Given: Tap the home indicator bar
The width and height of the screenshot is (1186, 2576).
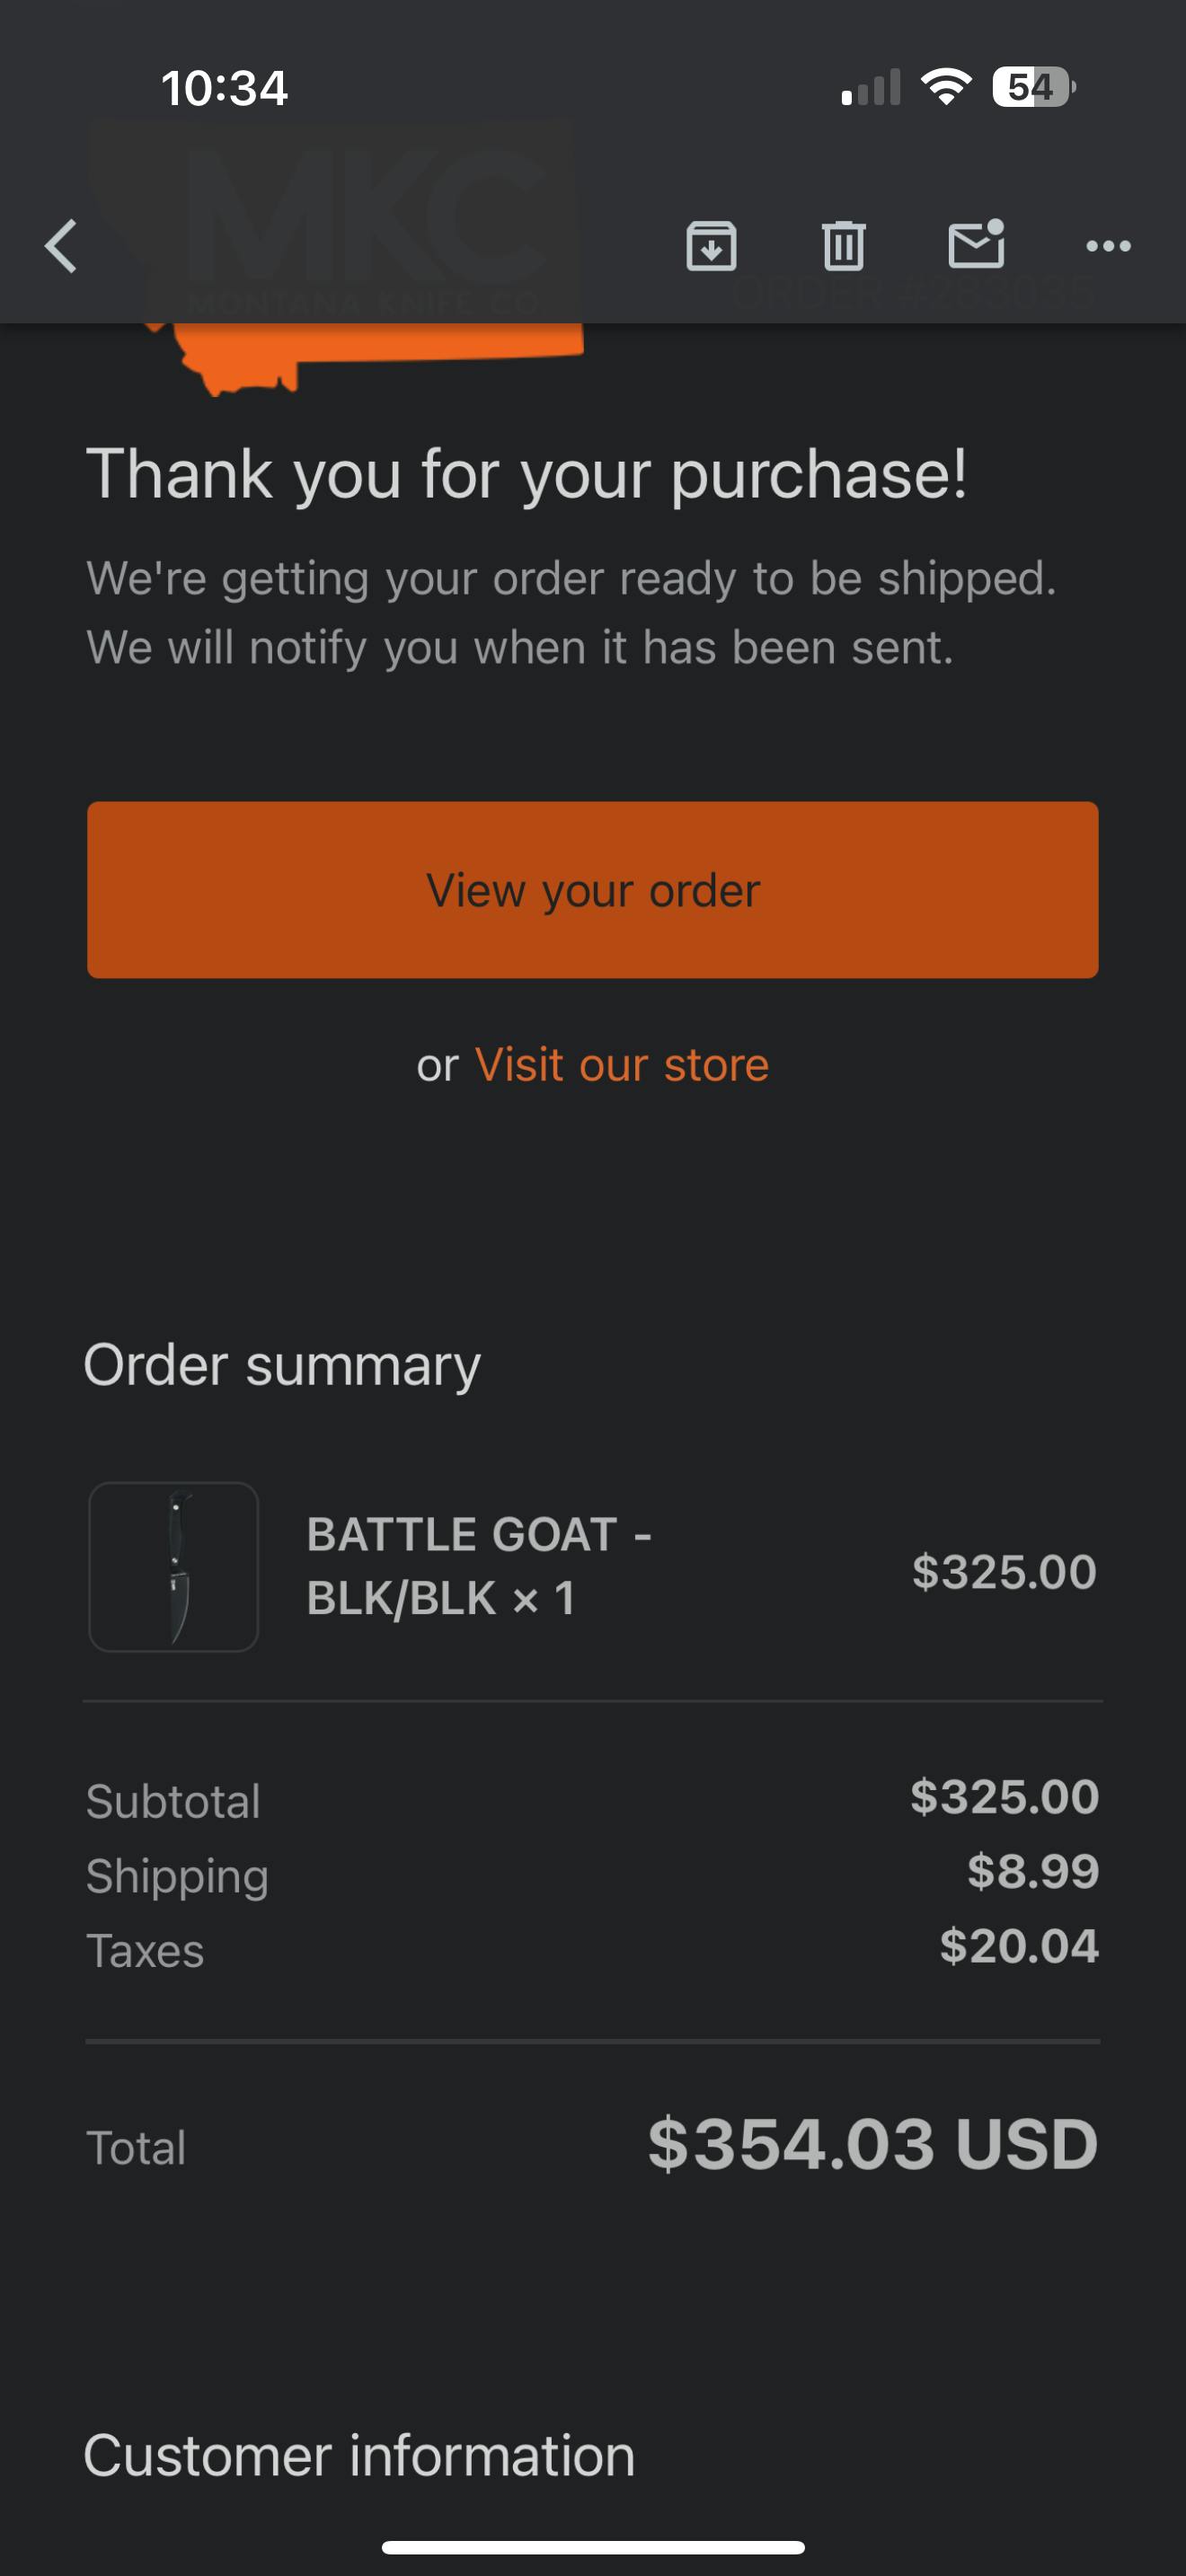Looking at the screenshot, I should (593, 2547).
